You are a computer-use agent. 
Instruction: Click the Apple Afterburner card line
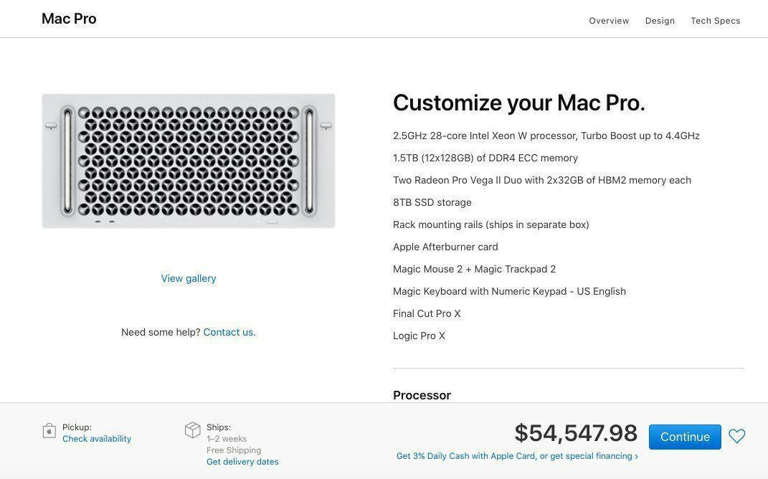coord(445,247)
